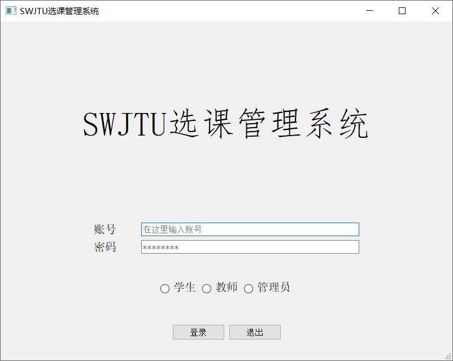This screenshot has height=361, width=453.
Task: Click the large SWJTU选课管理系统 heading
Action: [x=225, y=123]
